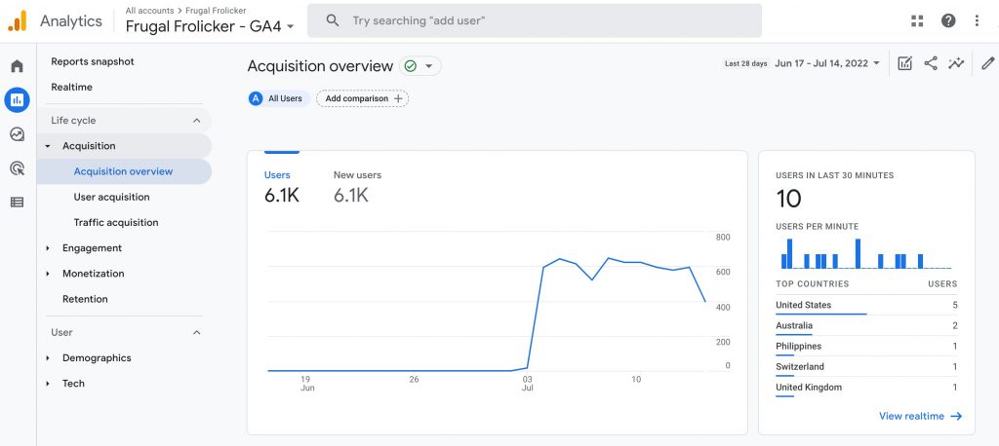
Task: Click the Edit comparisons chart icon
Action: (x=904, y=63)
